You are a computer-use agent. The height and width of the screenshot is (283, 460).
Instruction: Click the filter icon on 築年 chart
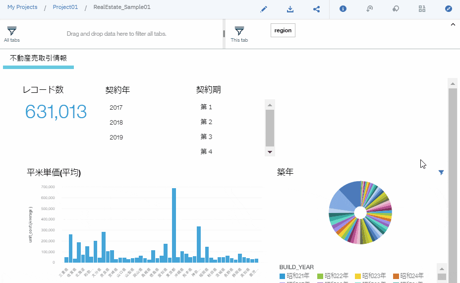[x=441, y=172]
